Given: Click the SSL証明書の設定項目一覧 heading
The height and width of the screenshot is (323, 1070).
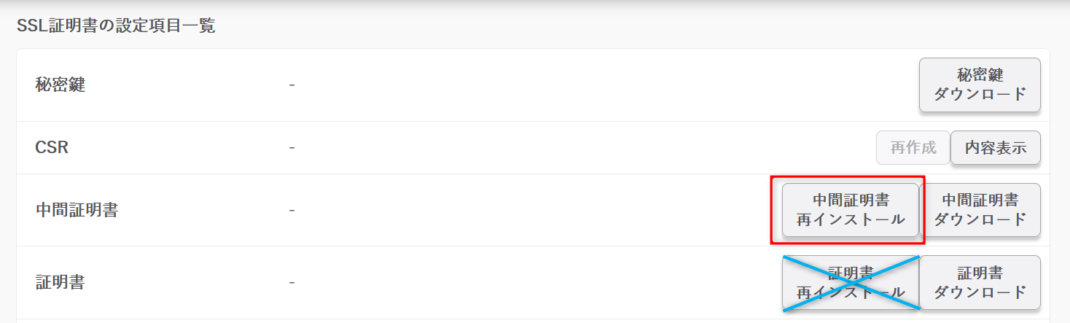Looking at the screenshot, I should 116,26.
